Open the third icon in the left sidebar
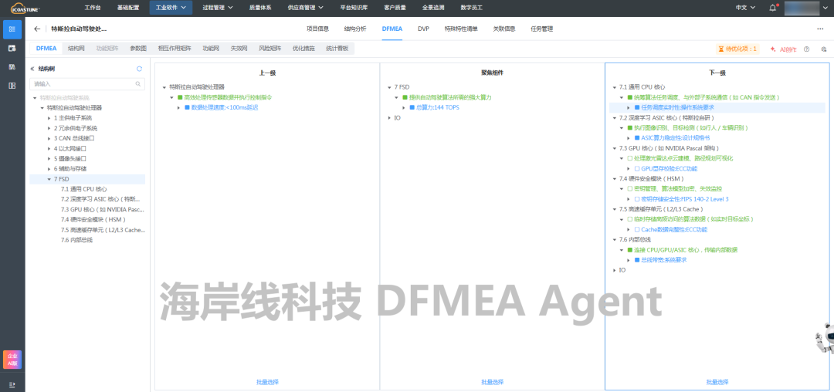This screenshot has height=392, width=834. point(12,67)
